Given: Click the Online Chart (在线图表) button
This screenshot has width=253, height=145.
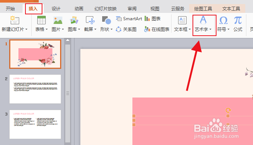Looking at the screenshot, I should [x=157, y=29].
